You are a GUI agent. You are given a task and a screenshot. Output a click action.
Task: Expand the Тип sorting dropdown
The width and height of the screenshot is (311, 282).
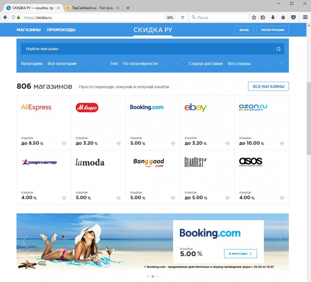tap(150, 64)
